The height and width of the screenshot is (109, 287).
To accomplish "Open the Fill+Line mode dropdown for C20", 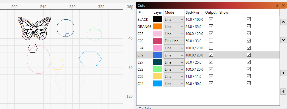I will 174,41.
